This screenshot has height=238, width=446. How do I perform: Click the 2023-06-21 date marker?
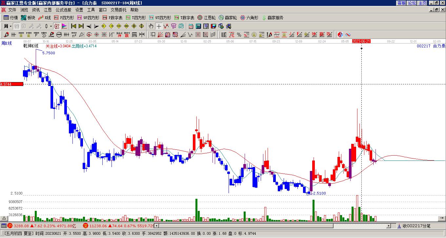[x=361, y=41]
